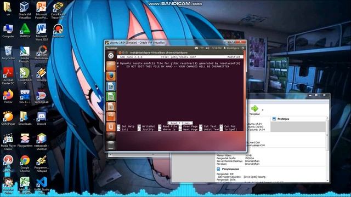This screenshot has height=197, width=351.
Task: Open the GOM Player desktop shortcut
Action: click(8, 118)
